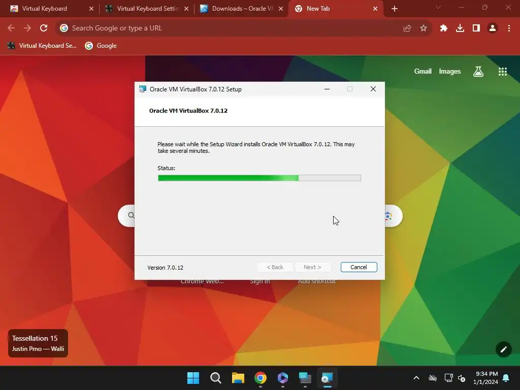The image size is (520, 390).
Task: Close the Downloads Oracle tab
Action: point(280,9)
